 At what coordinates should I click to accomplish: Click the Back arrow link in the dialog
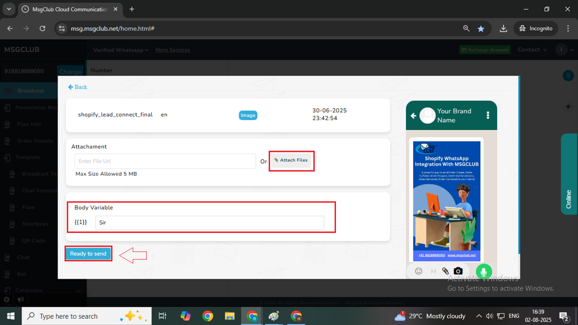click(x=77, y=87)
